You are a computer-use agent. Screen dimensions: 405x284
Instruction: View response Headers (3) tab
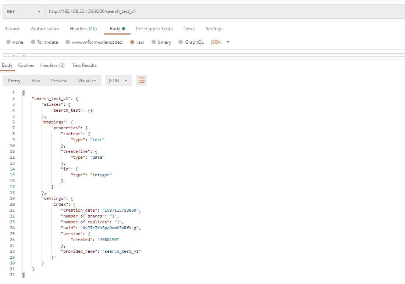[x=53, y=65]
